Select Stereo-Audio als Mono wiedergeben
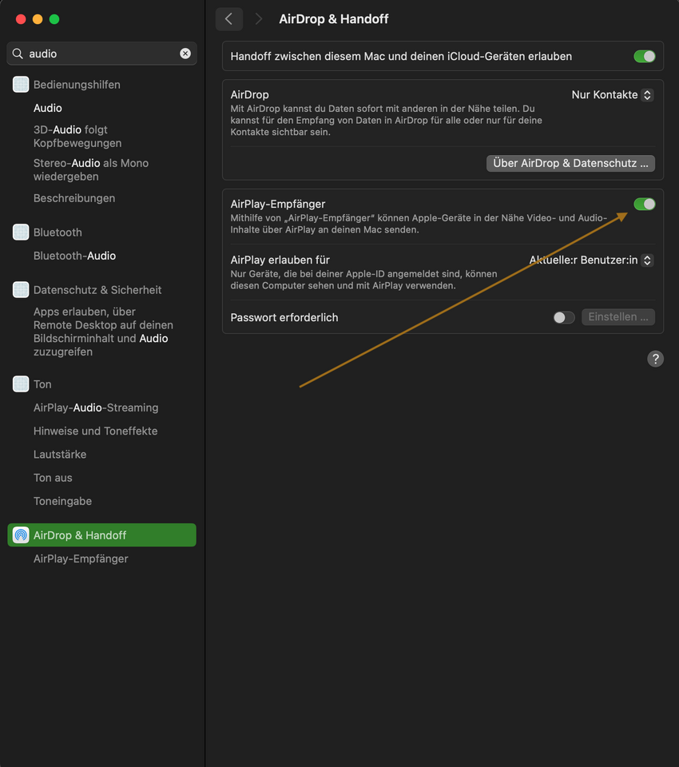Viewport: 679px width, 767px height. coord(91,169)
